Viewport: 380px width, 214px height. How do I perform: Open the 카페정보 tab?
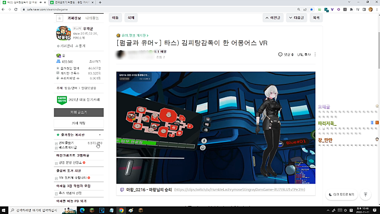tap(74, 18)
